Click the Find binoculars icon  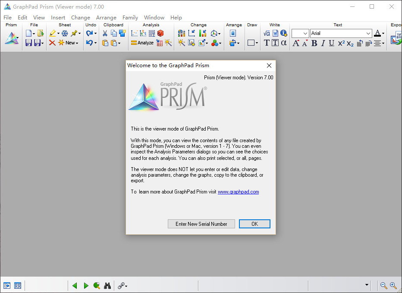click(x=107, y=285)
